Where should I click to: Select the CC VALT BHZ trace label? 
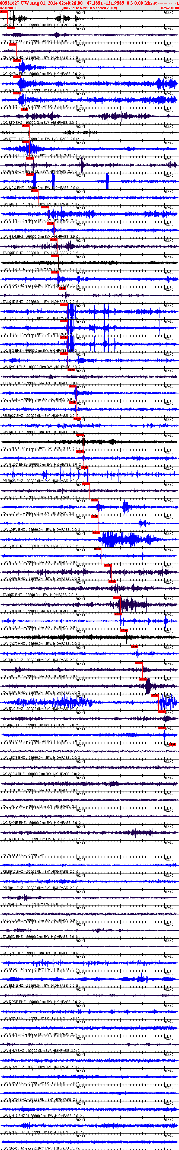(41, 677)
